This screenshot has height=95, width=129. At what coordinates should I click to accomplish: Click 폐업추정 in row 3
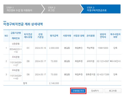79,74
